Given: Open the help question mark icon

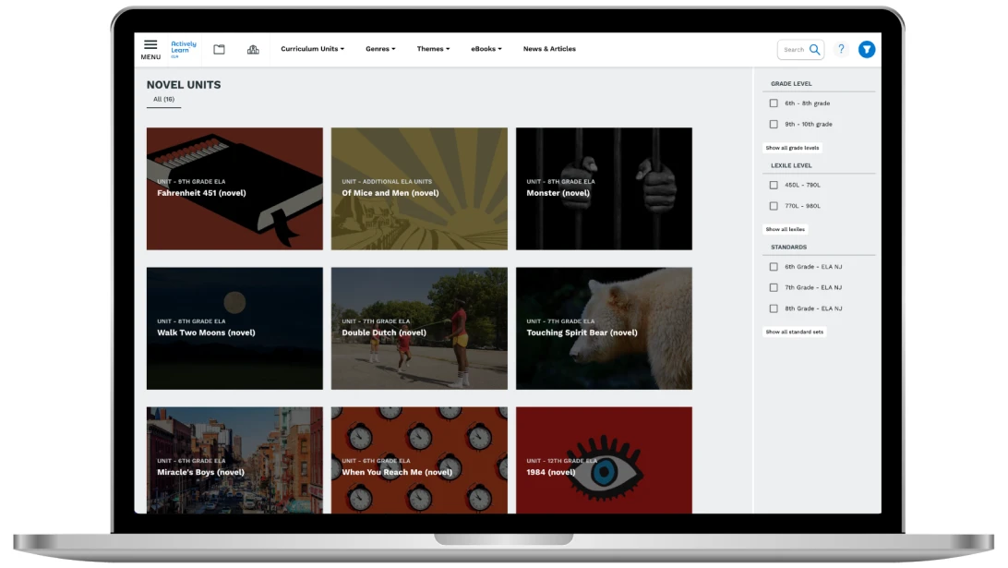Looking at the screenshot, I should [841, 49].
